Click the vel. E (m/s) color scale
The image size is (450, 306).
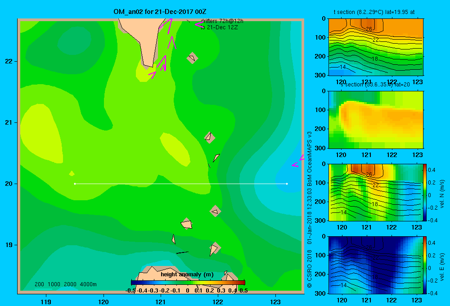click(425, 265)
